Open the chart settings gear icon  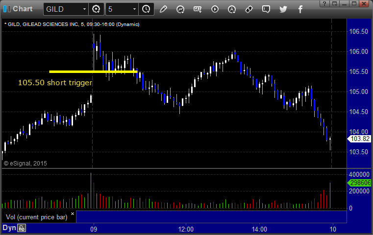[96, 9]
